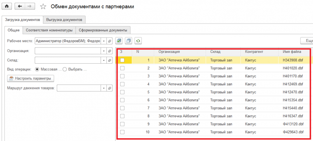Navigate forward with the right arrow
Screen dimensions: 313x141
[30, 6]
